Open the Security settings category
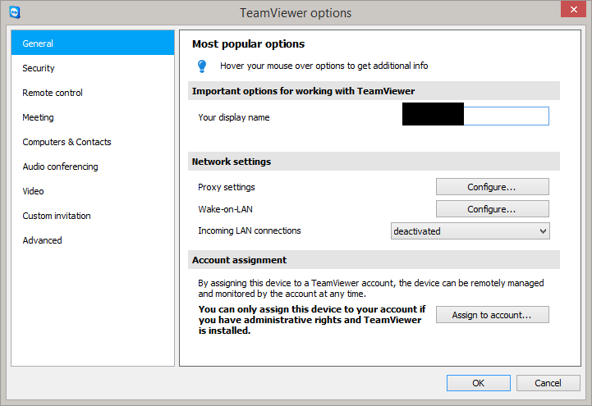 pyautogui.click(x=93, y=68)
